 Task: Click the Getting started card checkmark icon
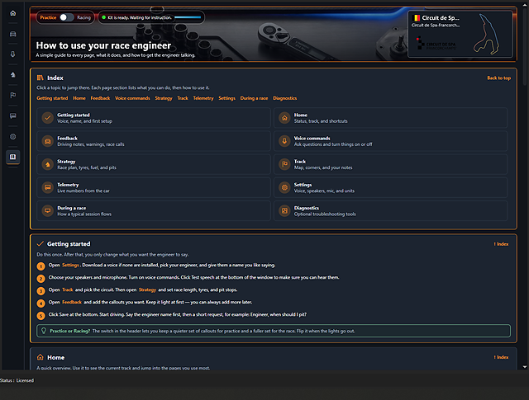48,118
